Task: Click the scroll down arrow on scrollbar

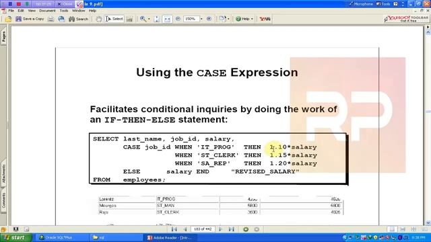Action: [428, 223]
